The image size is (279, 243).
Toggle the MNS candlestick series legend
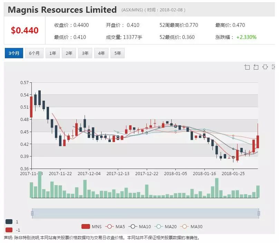point(91,226)
